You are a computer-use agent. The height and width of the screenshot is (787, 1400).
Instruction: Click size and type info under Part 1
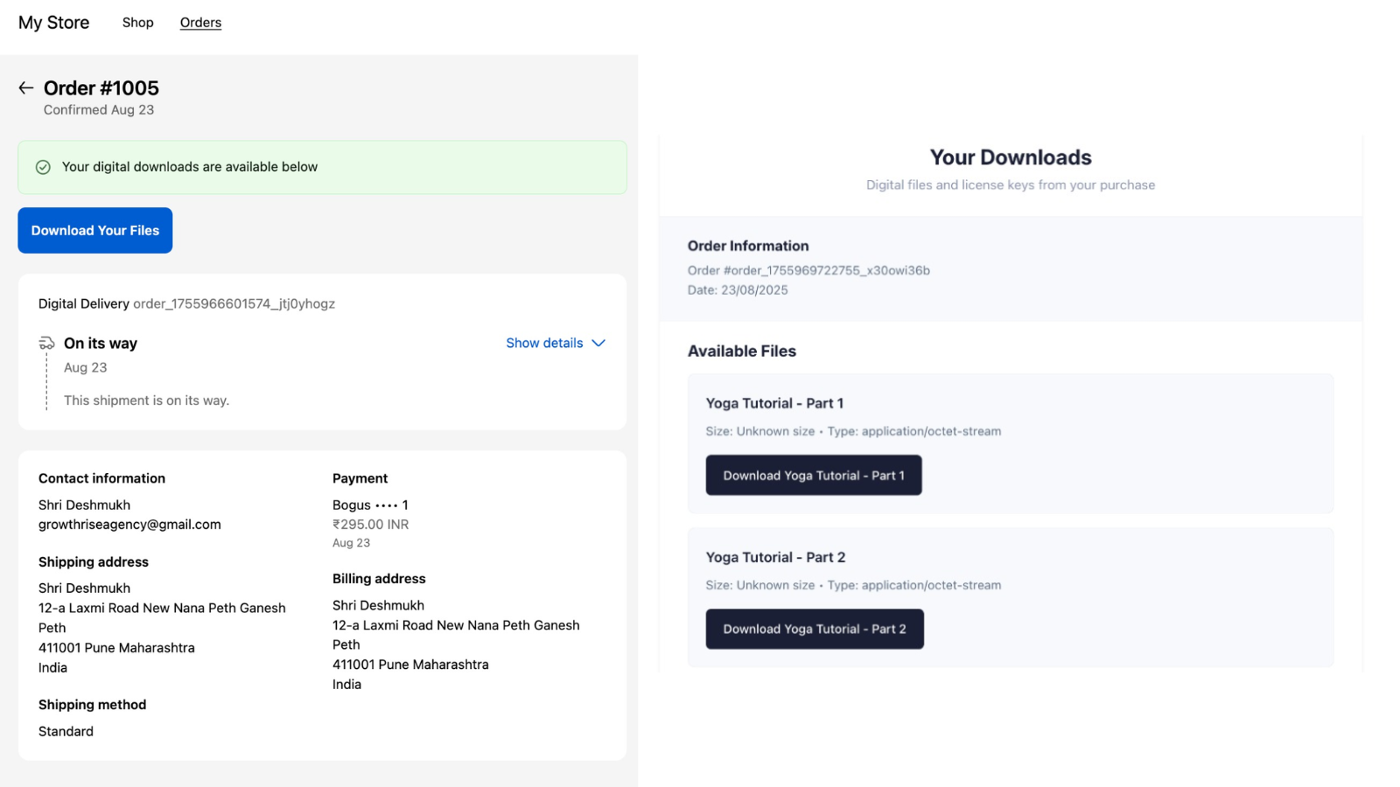coord(853,431)
